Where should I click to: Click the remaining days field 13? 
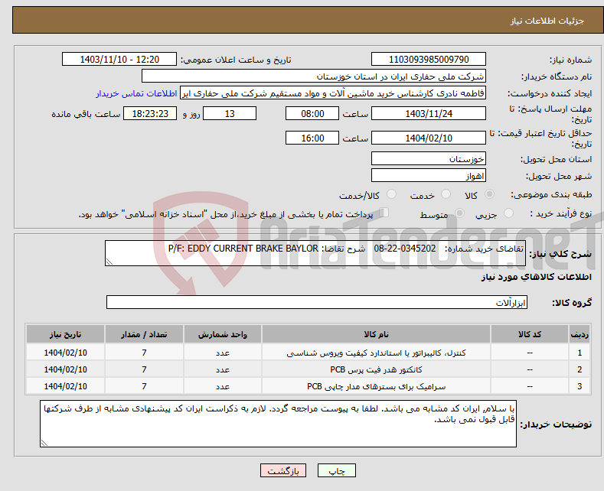point(230,113)
